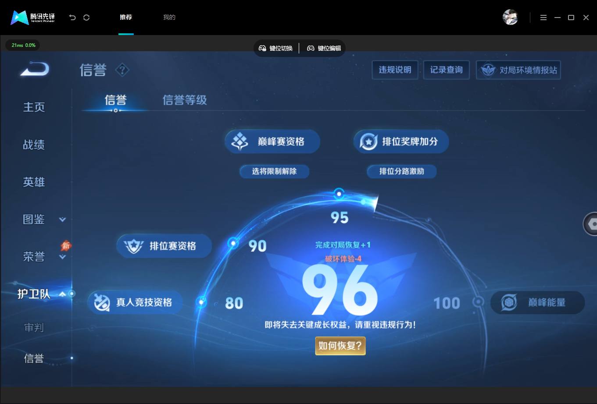The width and height of the screenshot is (597, 404).
Task: Collapse the 护卫队 section arrow
Action: tap(62, 294)
